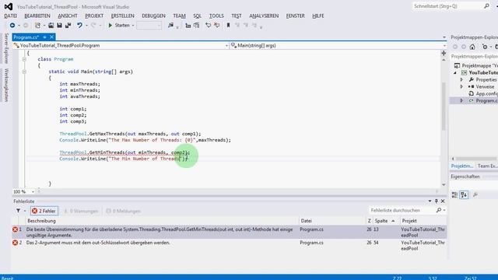Click the editor vertical scrollbar thumb
The height and width of the screenshot is (280, 498).
click(444, 106)
